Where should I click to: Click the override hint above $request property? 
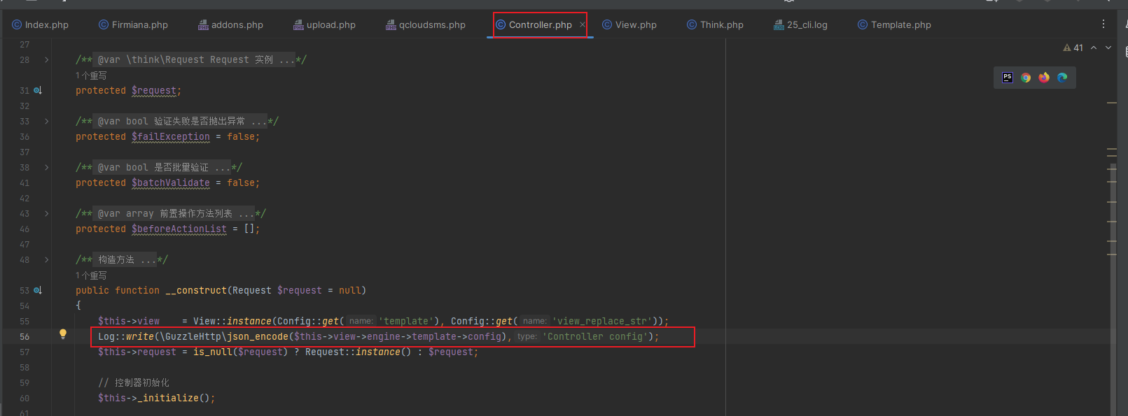91,76
